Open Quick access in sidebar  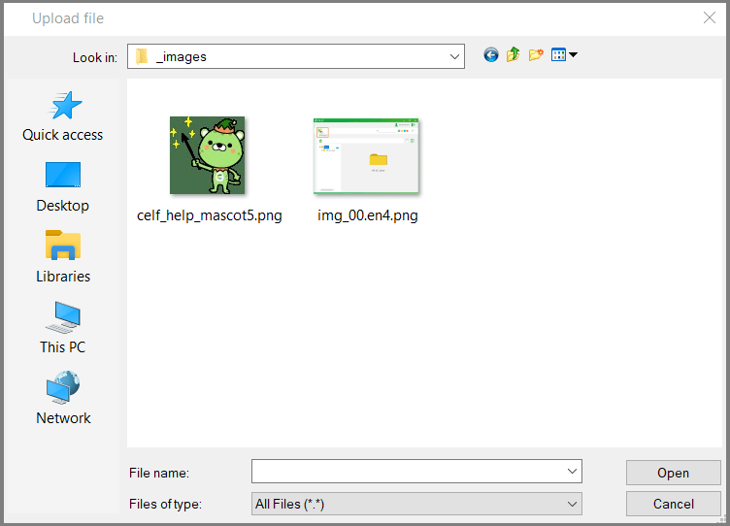point(63,116)
